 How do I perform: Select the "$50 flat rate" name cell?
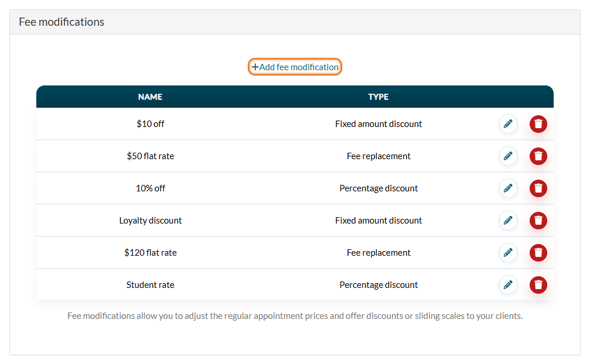(x=151, y=156)
